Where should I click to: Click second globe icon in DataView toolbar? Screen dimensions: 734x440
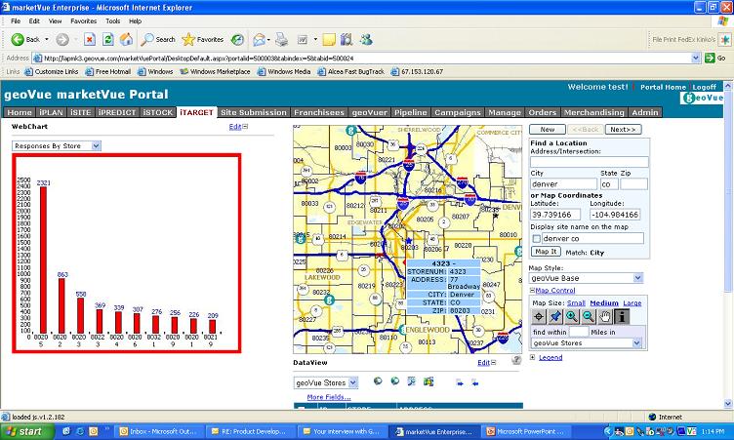(394, 381)
